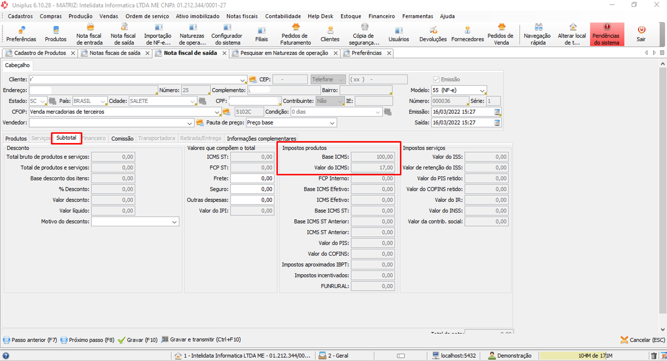The width and height of the screenshot is (667, 361).
Task: Click Cancelar (ESC)
Action: [642, 340]
